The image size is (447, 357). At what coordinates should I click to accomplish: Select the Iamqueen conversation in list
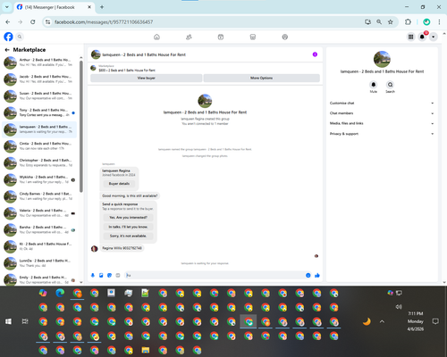coord(39,129)
